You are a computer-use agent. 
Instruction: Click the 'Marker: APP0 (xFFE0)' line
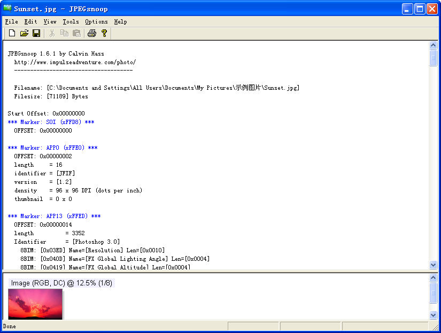(52, 148)
